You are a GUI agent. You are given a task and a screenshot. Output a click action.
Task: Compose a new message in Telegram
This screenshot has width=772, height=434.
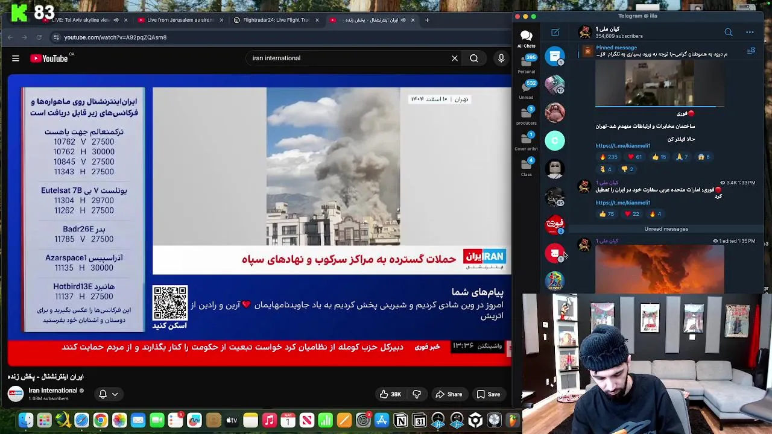pos(555,32)
